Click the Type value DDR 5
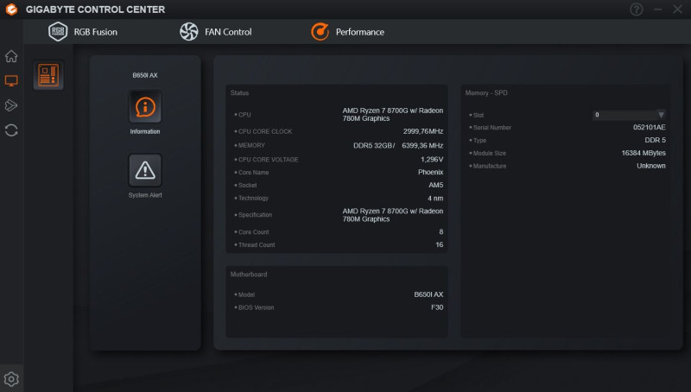The width and height of the screenshot is (691, 392). [656, 140]
